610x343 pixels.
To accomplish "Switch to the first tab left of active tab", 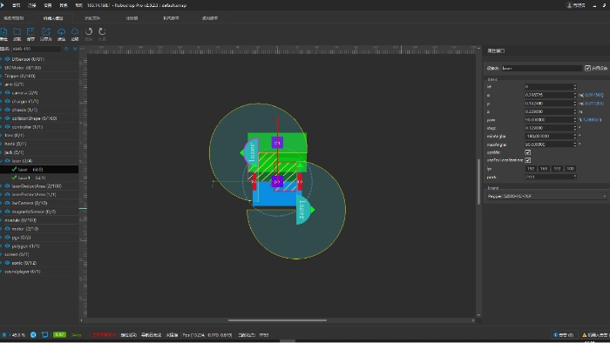I will coord(14,18).
